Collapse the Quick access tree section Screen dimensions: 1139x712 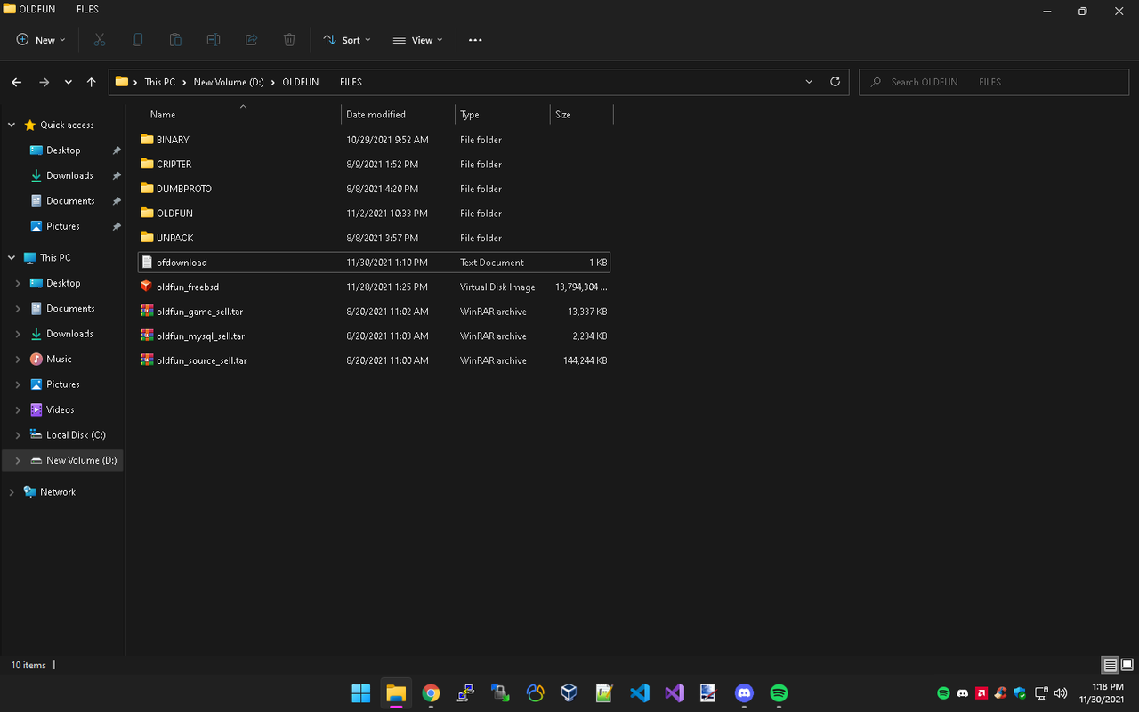pos(12,125)
